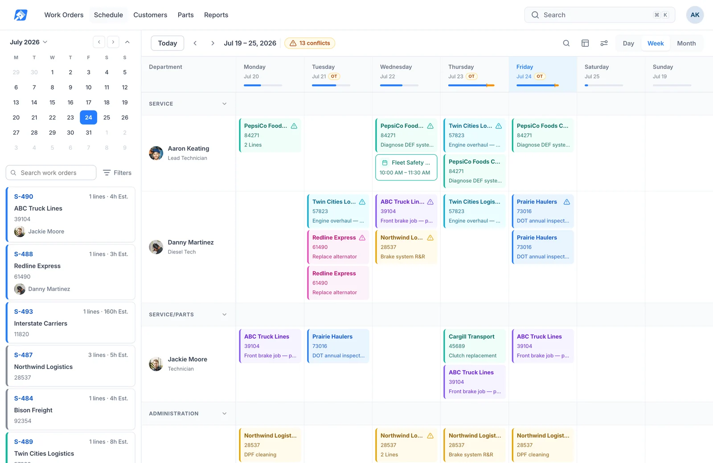The width and height of the screenshot is (713, 463).
Task: Open work order S-488 Redline Express
Action: 70,272
